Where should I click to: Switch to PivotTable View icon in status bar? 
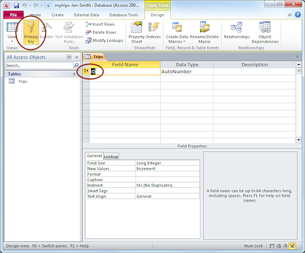pos(279,246)
